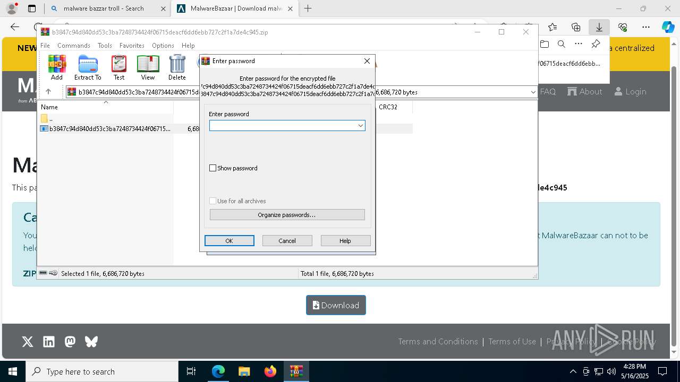Click the Download button on MalwareBazaar page
Screen dimensions: 680x382
[336, 305]
